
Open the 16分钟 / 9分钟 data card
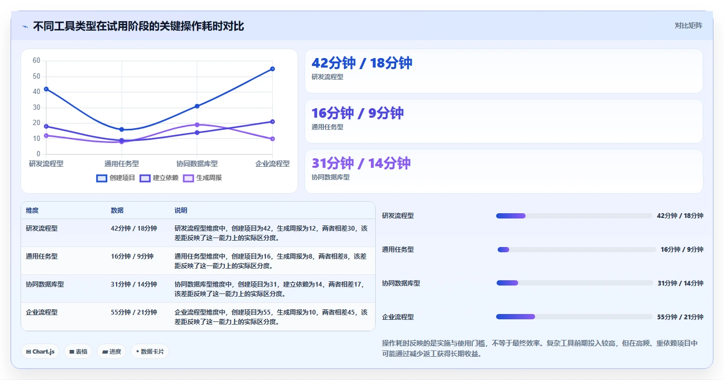[504, 121]
